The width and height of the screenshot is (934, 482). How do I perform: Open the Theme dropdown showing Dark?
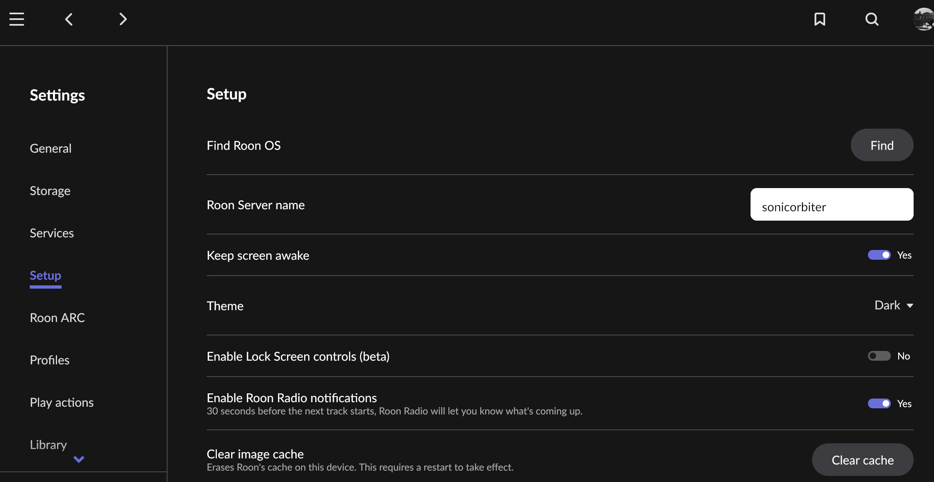(894, 305)
